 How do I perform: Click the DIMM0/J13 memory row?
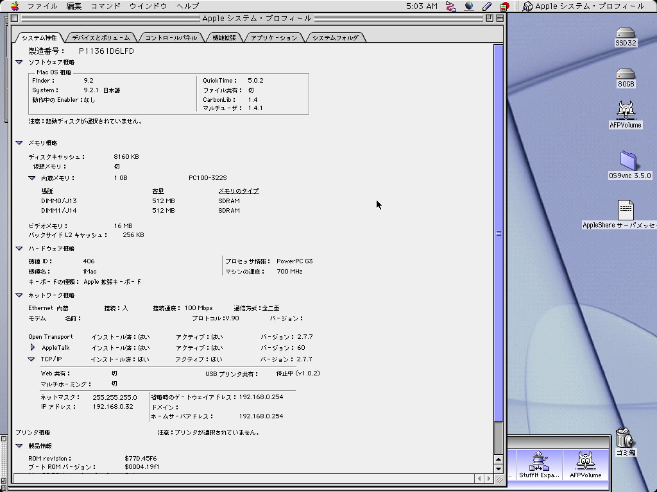[141, 201]
